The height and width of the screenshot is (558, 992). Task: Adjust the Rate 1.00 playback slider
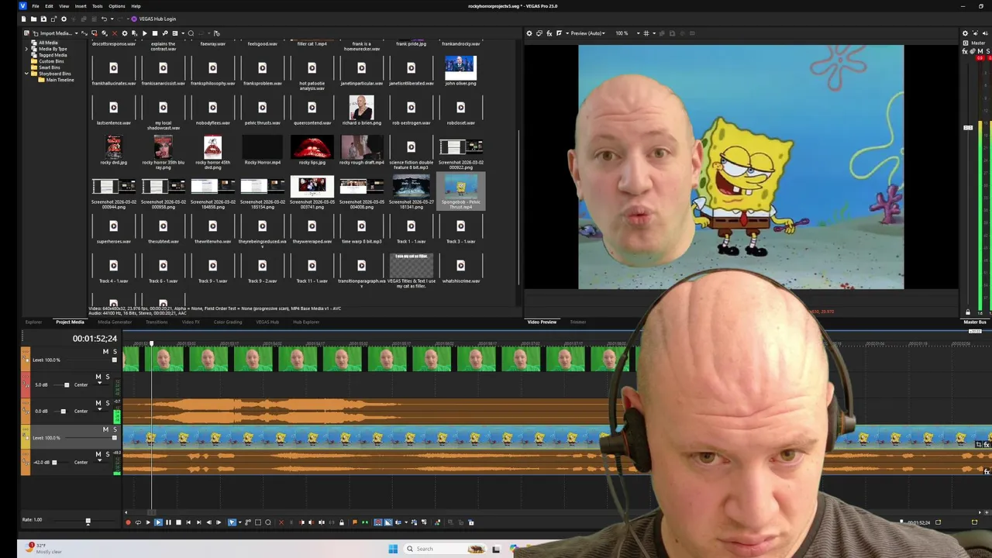pos(88,522)
